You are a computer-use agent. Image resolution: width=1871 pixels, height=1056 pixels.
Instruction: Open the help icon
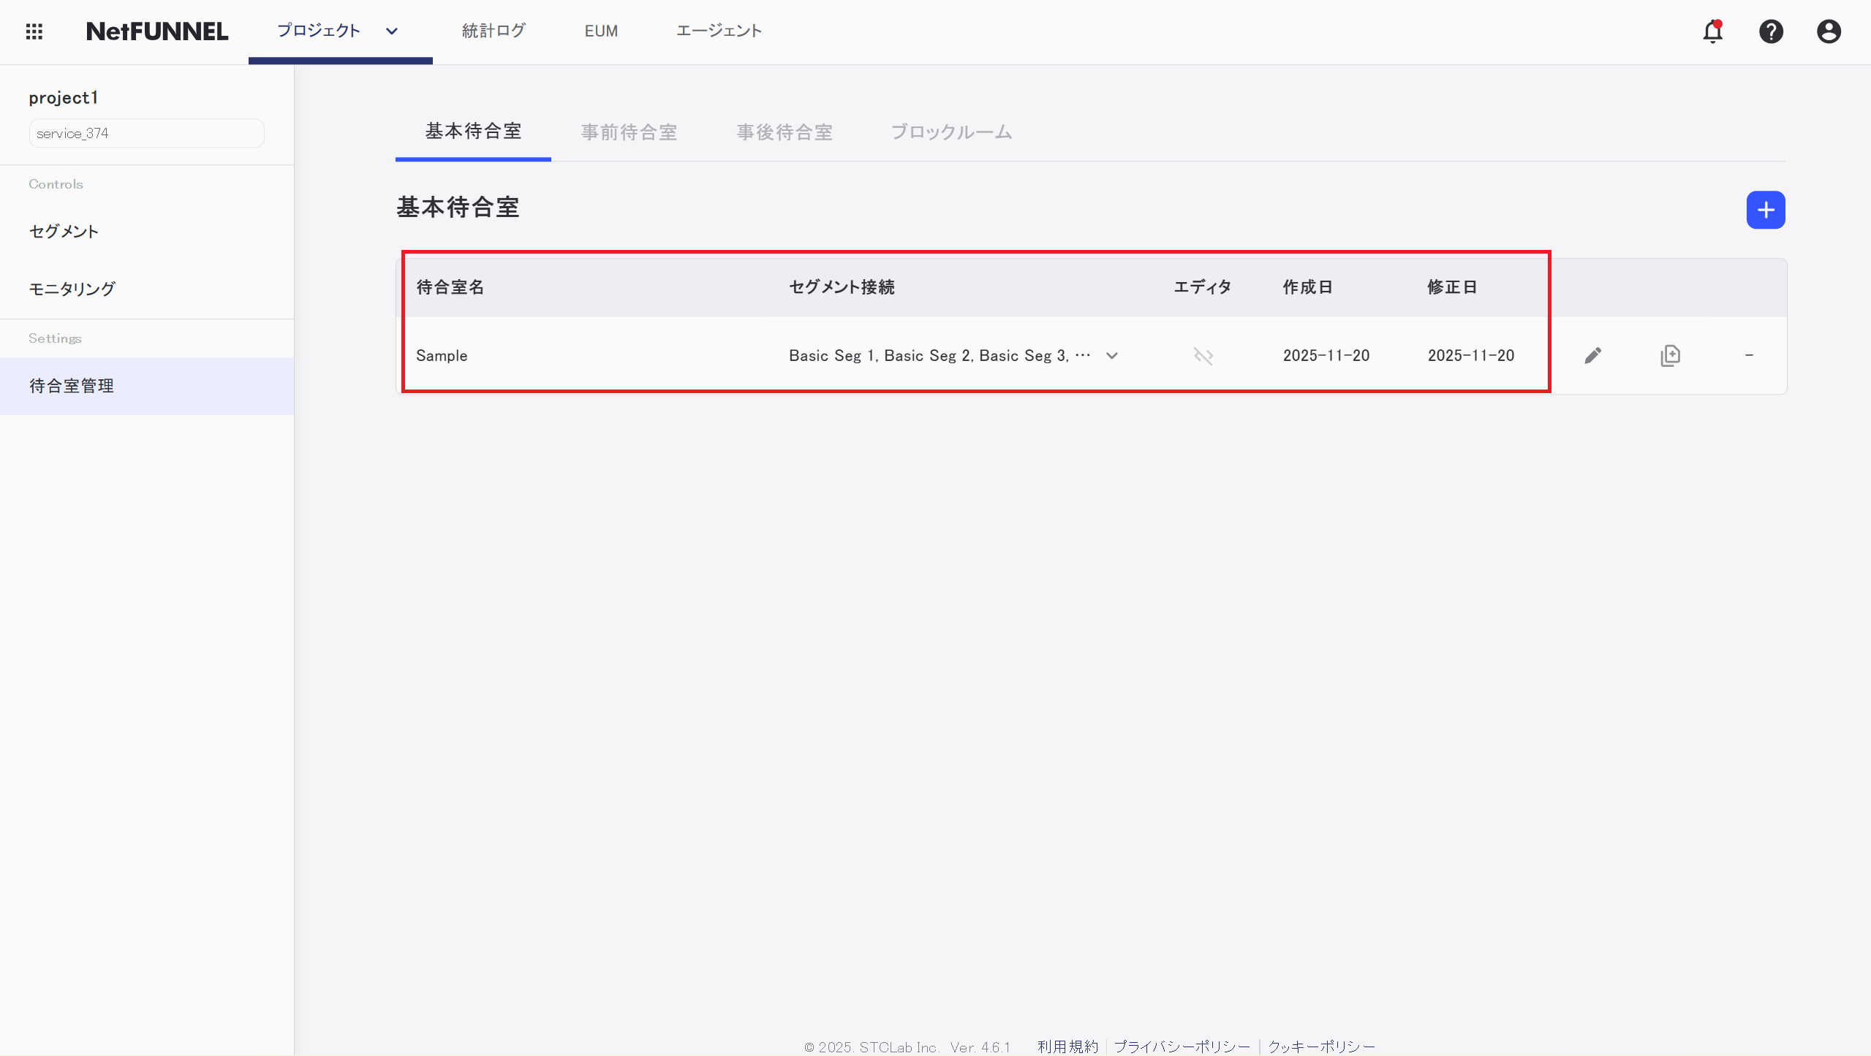[x=1771, y=31]
